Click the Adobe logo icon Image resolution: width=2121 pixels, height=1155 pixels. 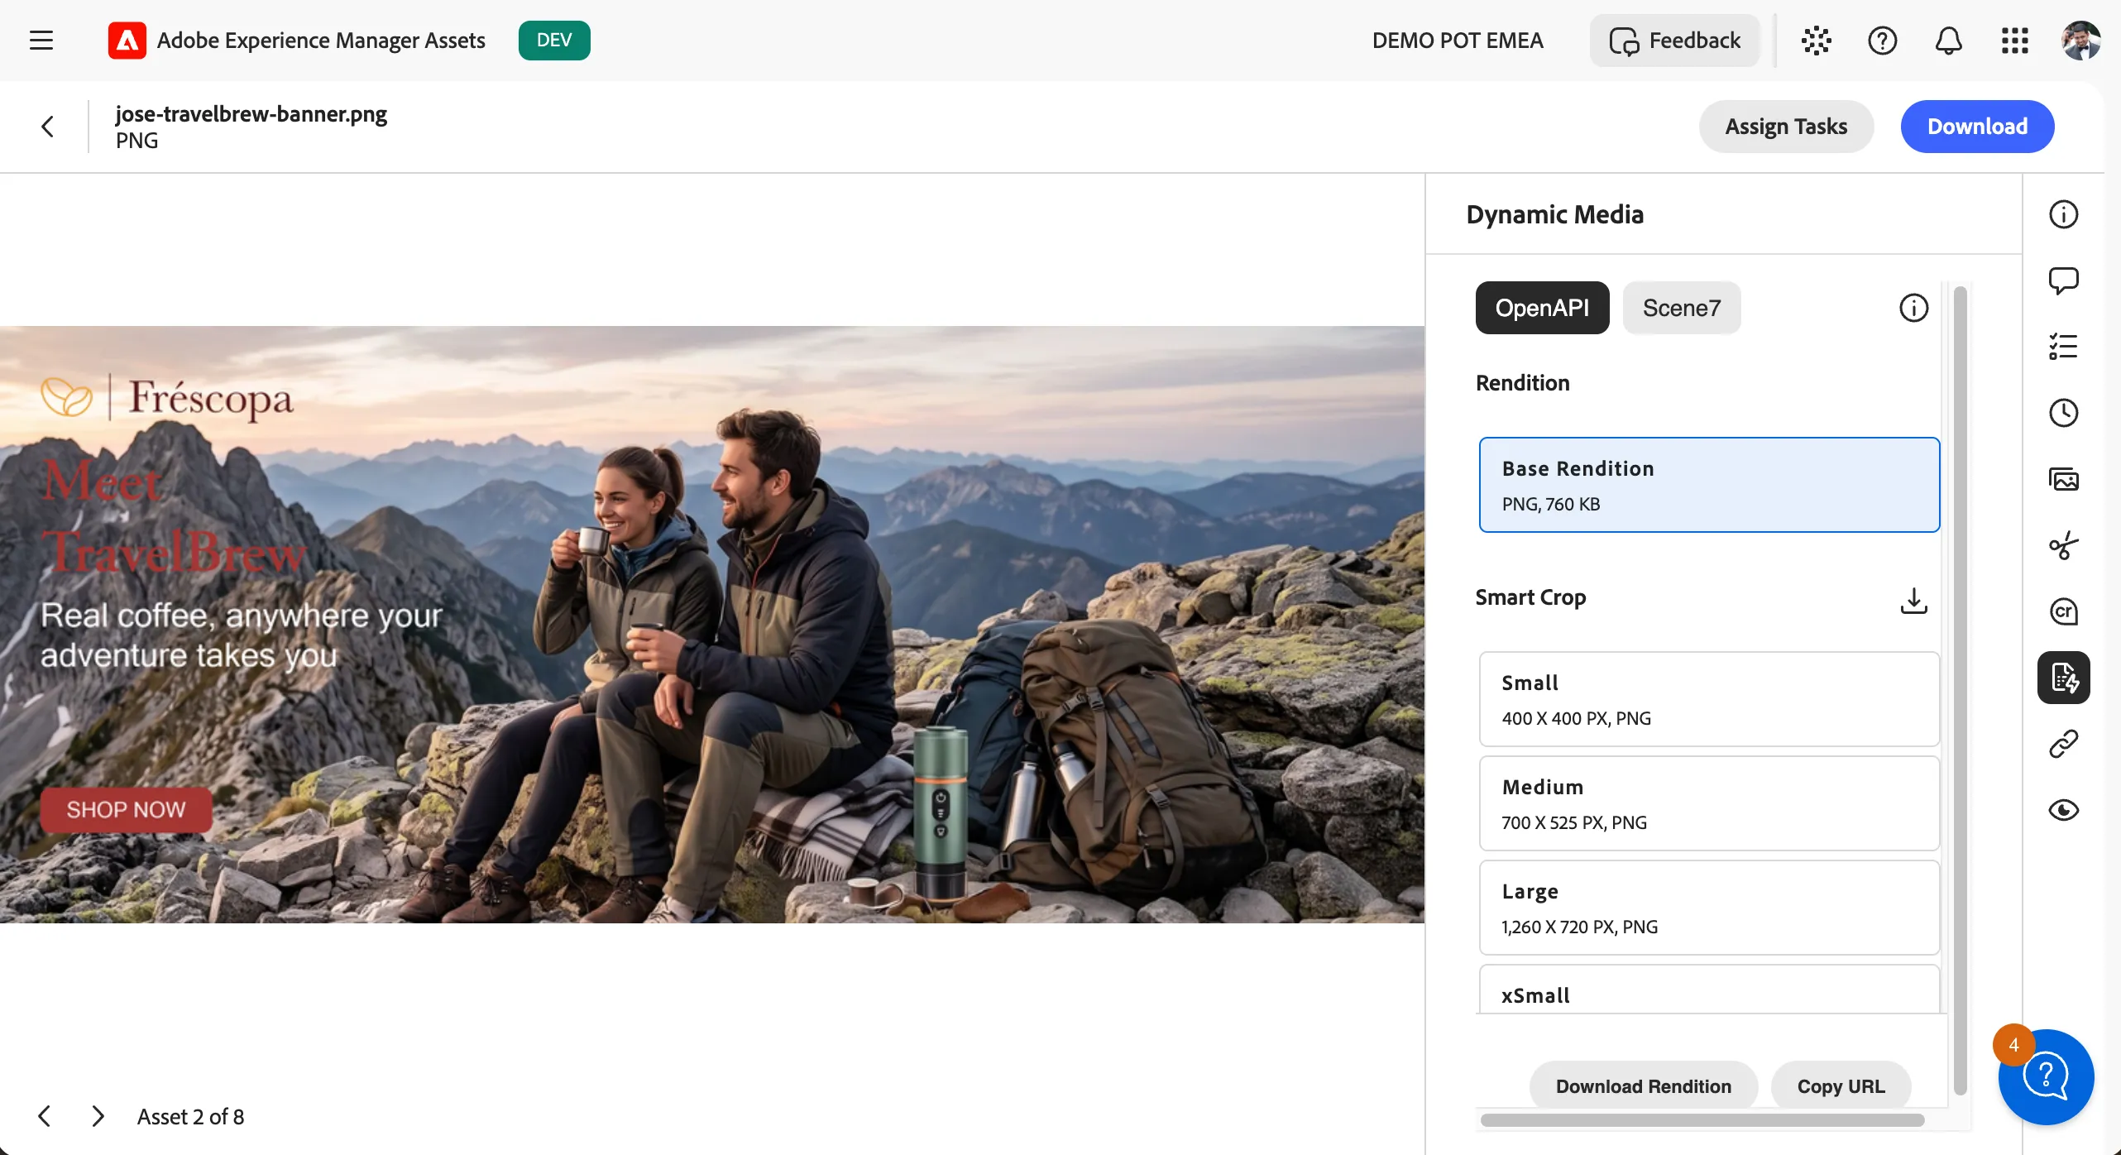[127, 40]
